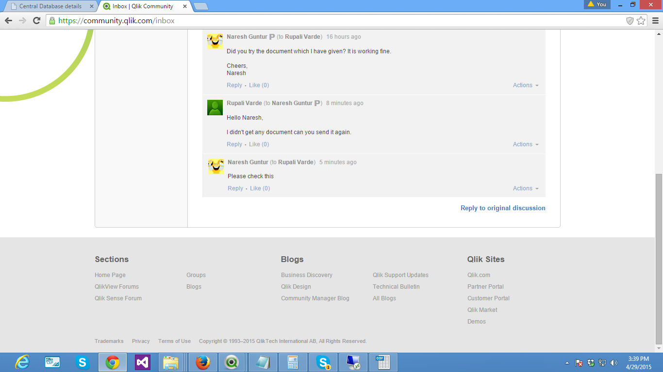Viewport: 663px width, 372px height.
Task: Like the 'Please check this' message
Action: [260, 188]
